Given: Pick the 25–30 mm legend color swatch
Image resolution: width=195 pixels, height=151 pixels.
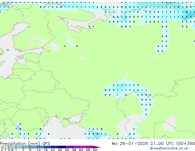Looking at the screenshot, I should [62, 147].
